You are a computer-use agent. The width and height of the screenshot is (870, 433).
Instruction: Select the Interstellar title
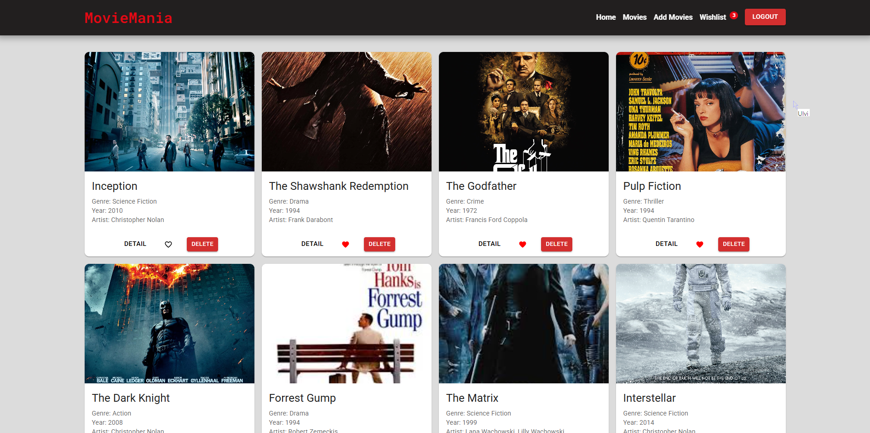click(649, 398)
